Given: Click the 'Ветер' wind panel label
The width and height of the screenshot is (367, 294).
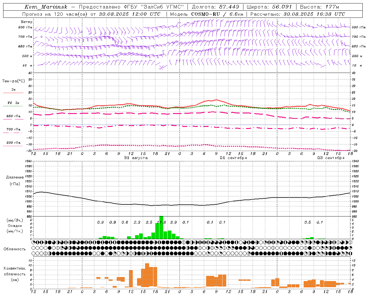Looking at the screenshot, I should click(27, 22).
